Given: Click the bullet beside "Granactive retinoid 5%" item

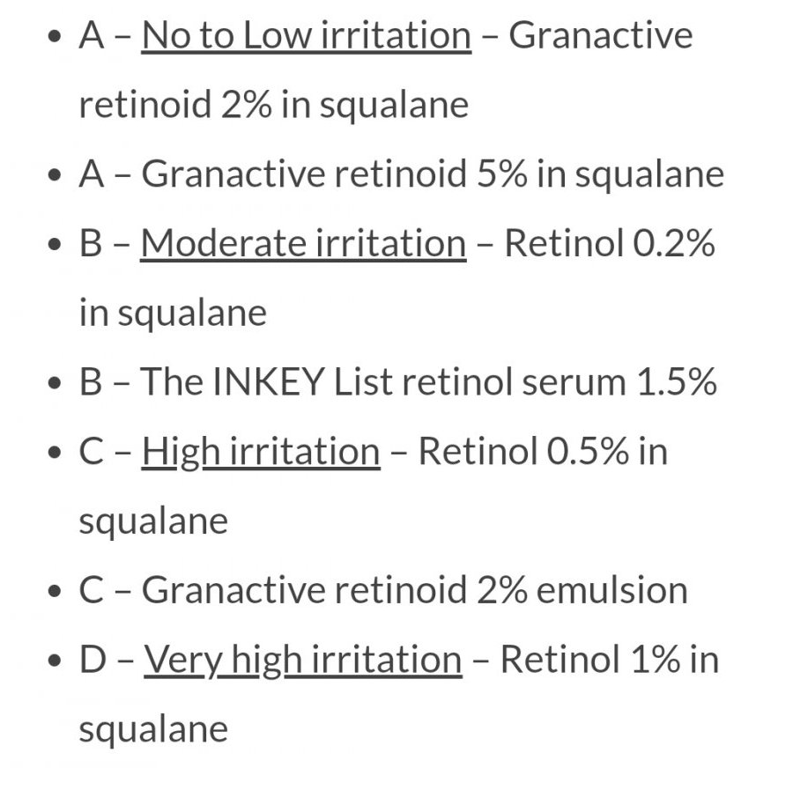Looking at the screenshot, I should coord(56,176).
